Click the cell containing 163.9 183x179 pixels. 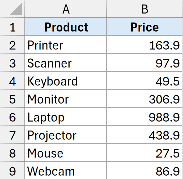(x=144, y=45)
